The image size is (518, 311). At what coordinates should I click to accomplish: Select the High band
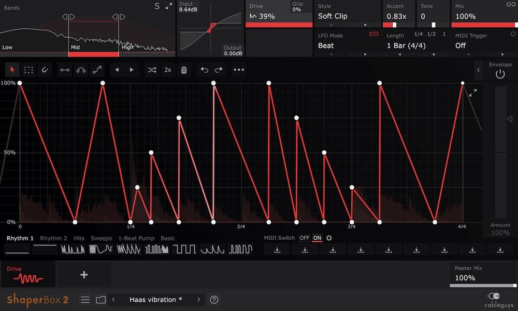click(127, 48)
